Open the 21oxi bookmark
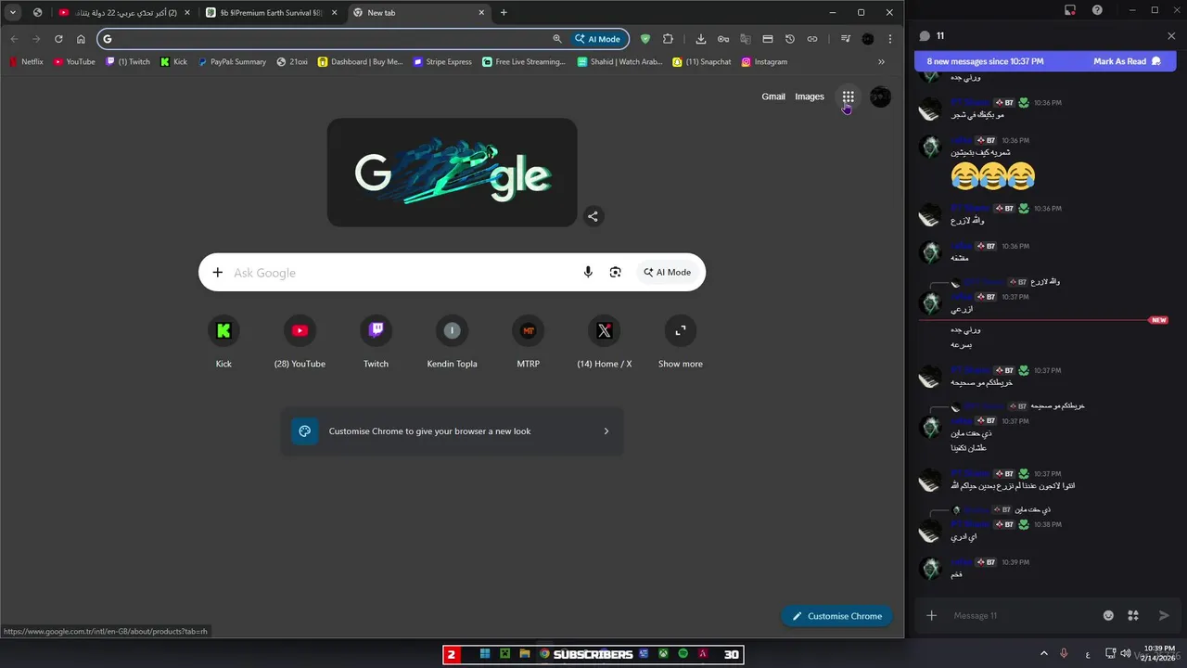 click(292, 62)
